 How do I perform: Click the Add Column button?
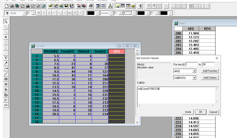coord(210,78)
